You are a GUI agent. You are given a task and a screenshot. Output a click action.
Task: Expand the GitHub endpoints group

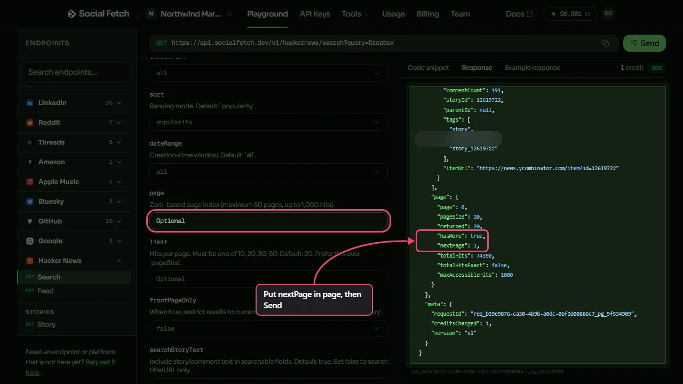74,221
